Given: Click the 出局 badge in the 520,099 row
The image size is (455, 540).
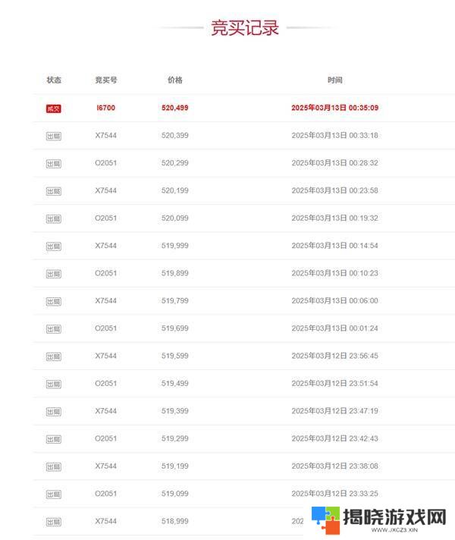Looking at the screenshot, I should point(53,218).
